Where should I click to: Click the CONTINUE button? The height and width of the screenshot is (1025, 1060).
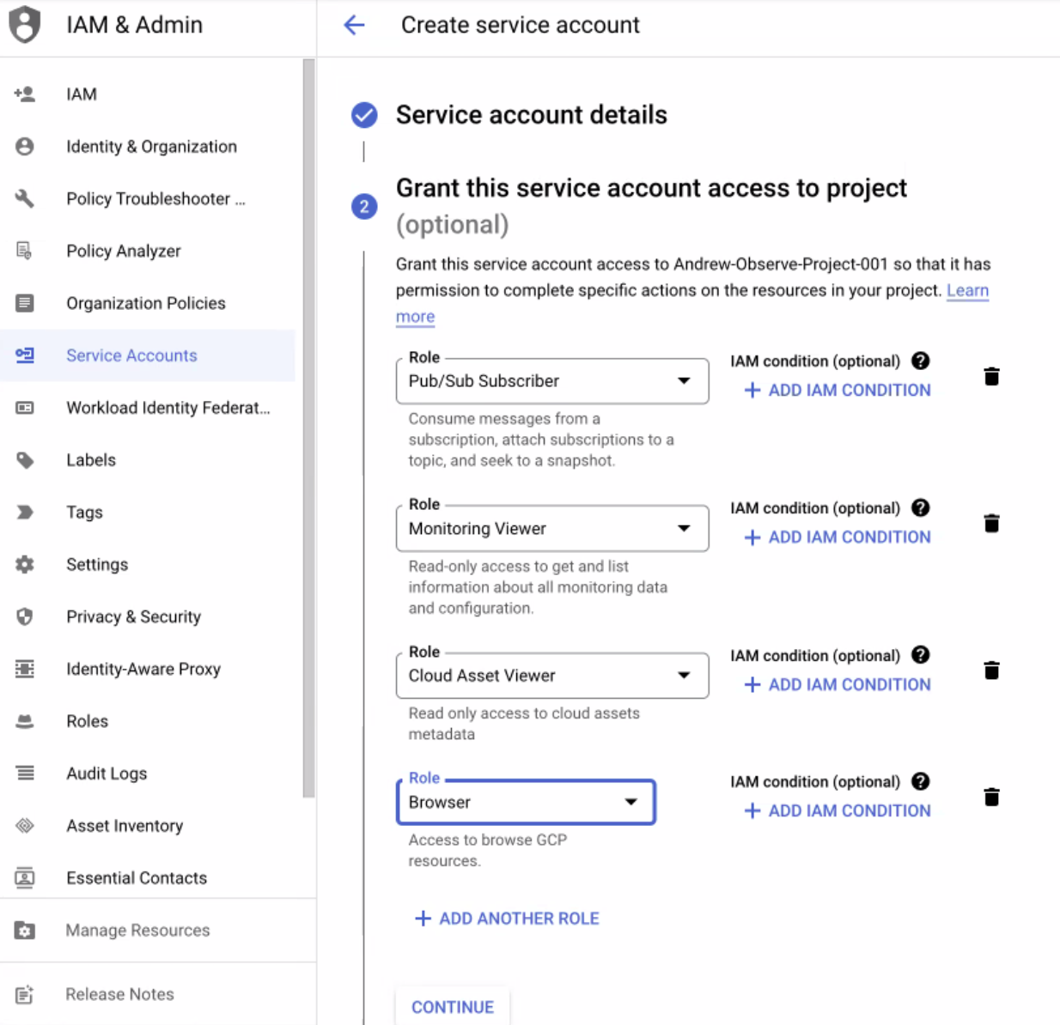pos(453,1007)
